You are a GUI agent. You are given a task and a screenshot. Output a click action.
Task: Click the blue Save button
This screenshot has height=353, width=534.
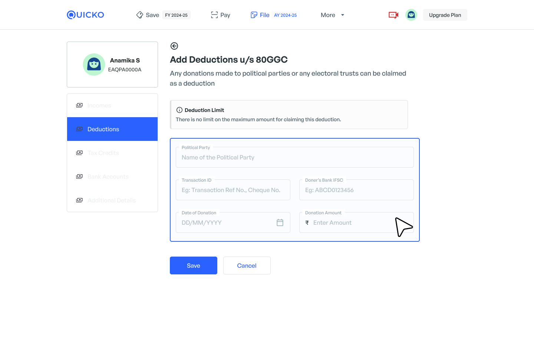point(194,265)
